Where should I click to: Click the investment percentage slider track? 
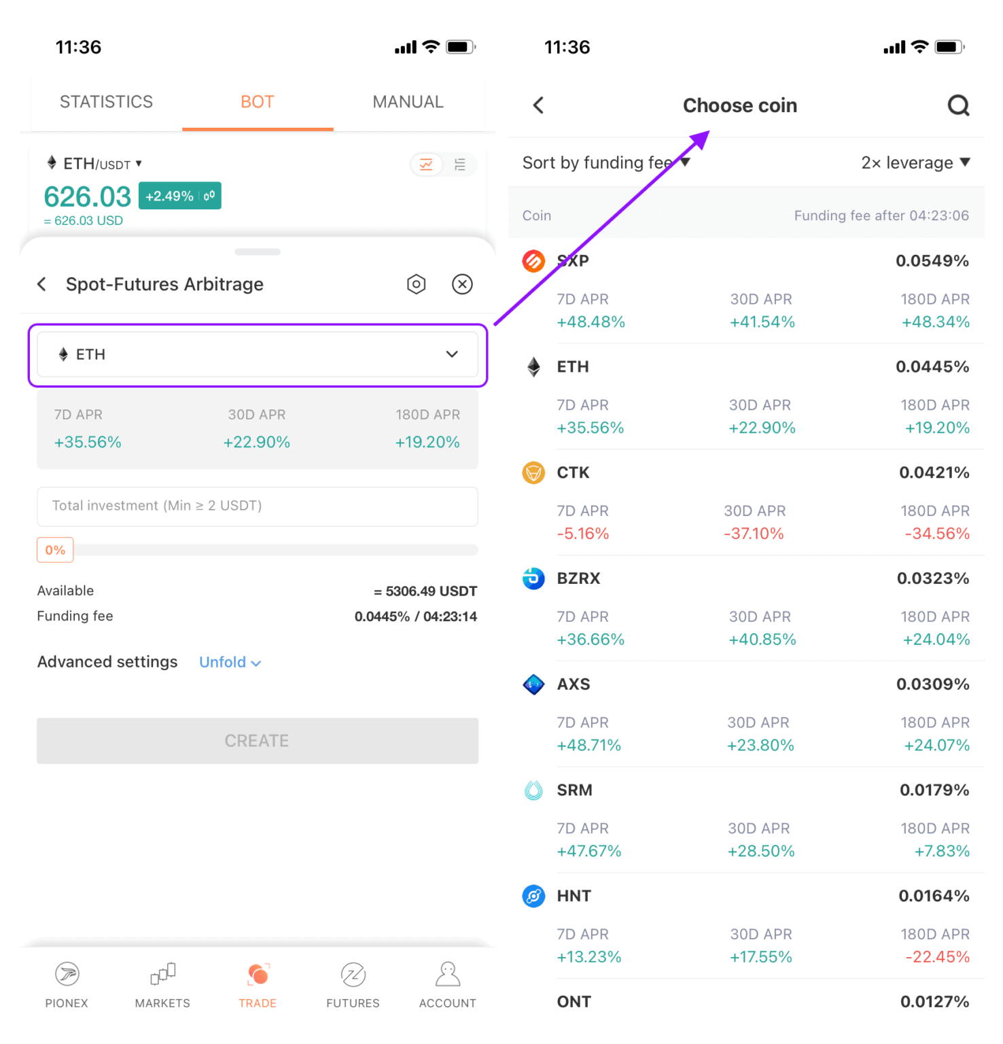[275, 550]
